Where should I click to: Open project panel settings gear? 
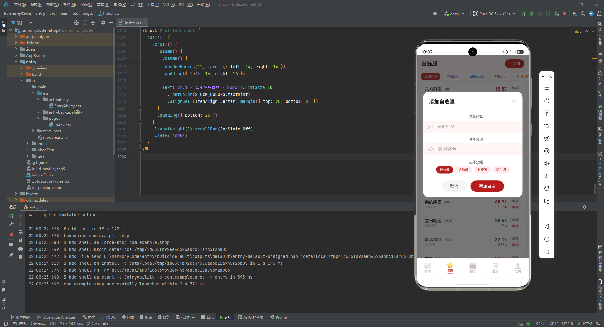pyautogui.click(x=103, y=23)
